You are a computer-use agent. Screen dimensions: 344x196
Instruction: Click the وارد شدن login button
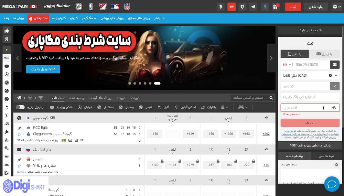tap(316, 7)
